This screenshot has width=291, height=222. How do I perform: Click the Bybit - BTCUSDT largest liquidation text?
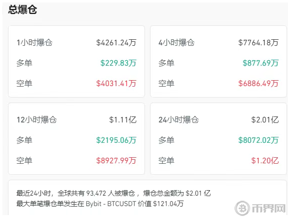pyautogui.click(x=111, y=204)
